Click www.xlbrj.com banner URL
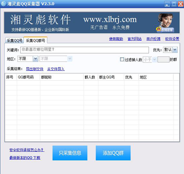 pos(110,19)
